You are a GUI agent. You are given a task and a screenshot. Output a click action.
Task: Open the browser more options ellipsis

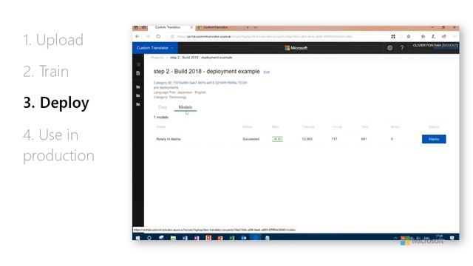455,36
